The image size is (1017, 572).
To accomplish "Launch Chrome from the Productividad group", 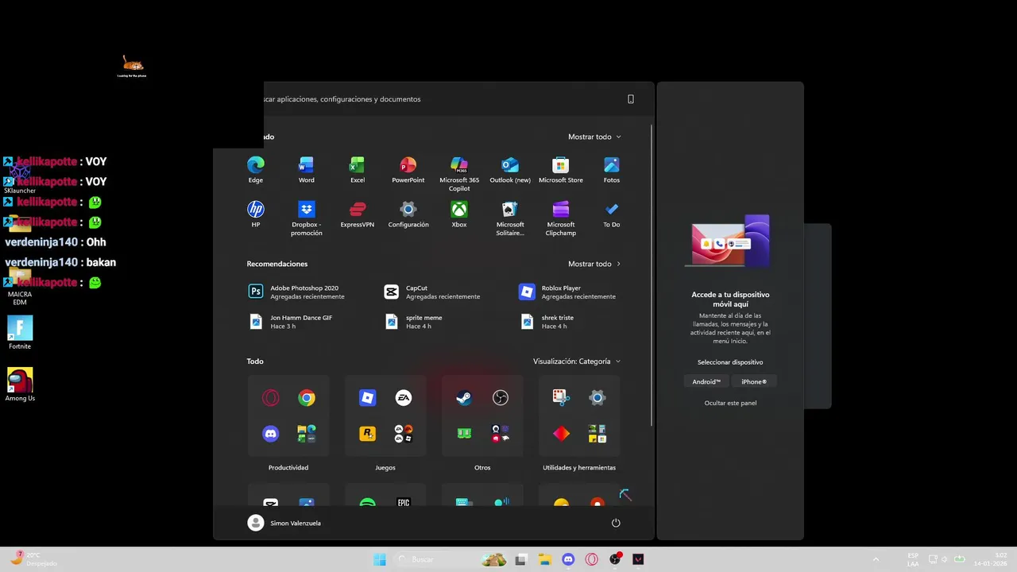I will (x=307, y=398).
